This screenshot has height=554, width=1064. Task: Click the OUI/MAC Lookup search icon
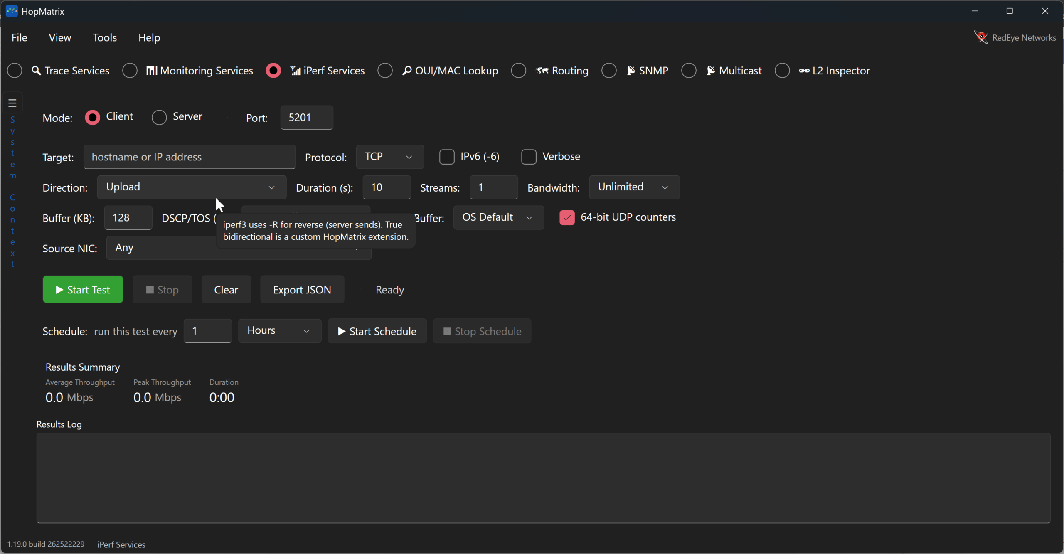coord(407,71)
